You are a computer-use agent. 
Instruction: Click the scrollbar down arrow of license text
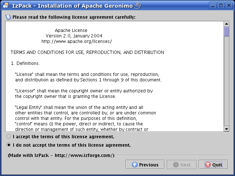tap(227, 129)
